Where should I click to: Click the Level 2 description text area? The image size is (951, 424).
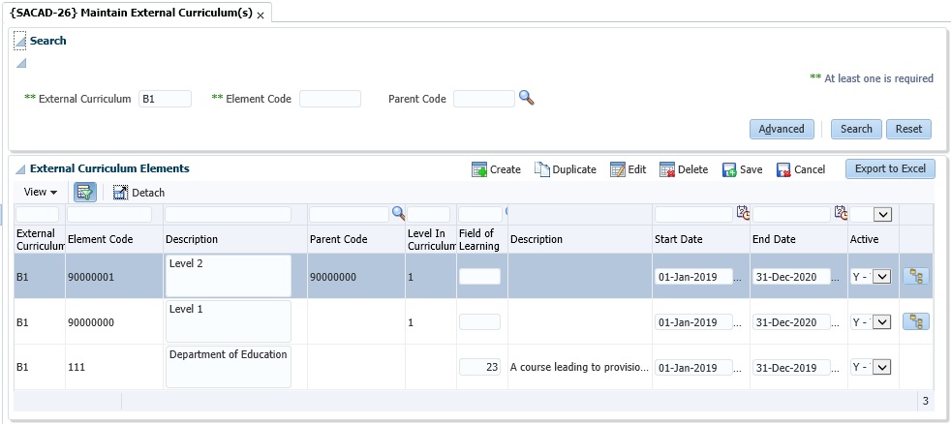click(228, 276)
